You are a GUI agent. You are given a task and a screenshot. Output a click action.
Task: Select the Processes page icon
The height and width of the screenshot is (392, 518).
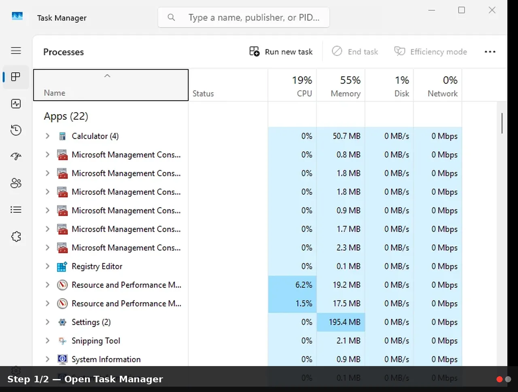(x=16, y=77)
